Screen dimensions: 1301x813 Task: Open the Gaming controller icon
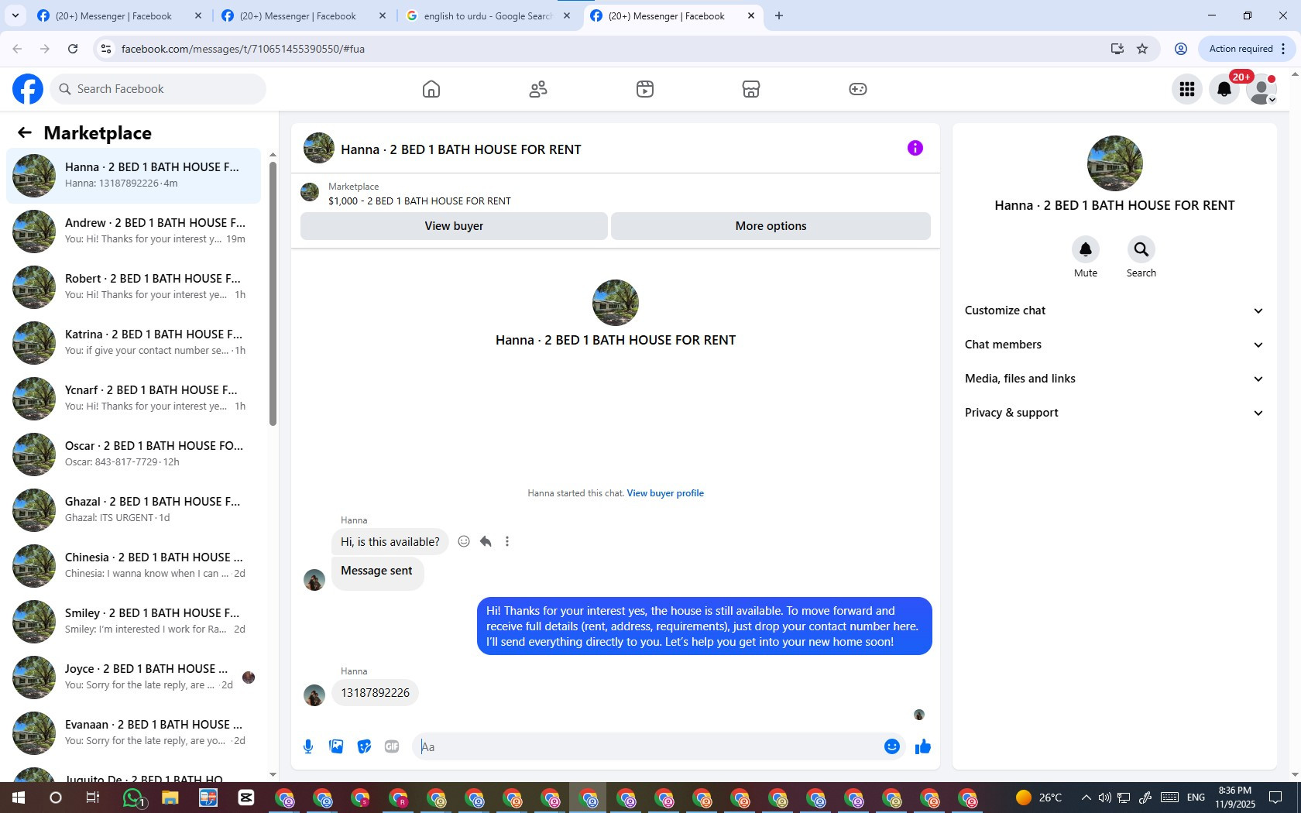(858, 89)
